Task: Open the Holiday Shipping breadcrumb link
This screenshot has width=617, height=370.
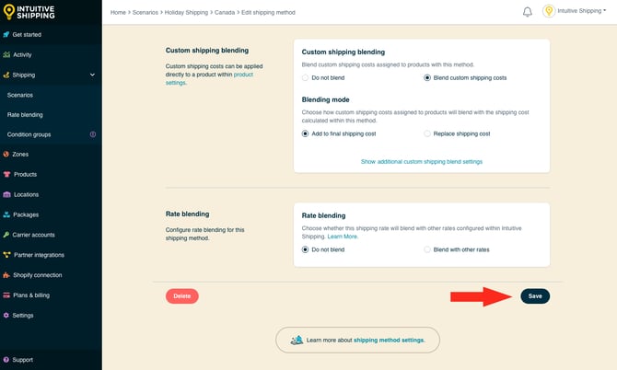Action: (188, 12)
